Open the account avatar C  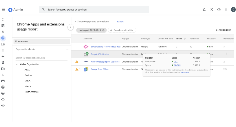(x=233, y=10)
